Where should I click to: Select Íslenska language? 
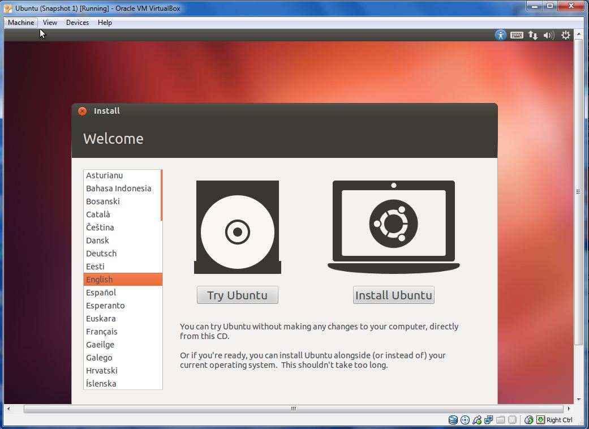[x=123, y=384]
